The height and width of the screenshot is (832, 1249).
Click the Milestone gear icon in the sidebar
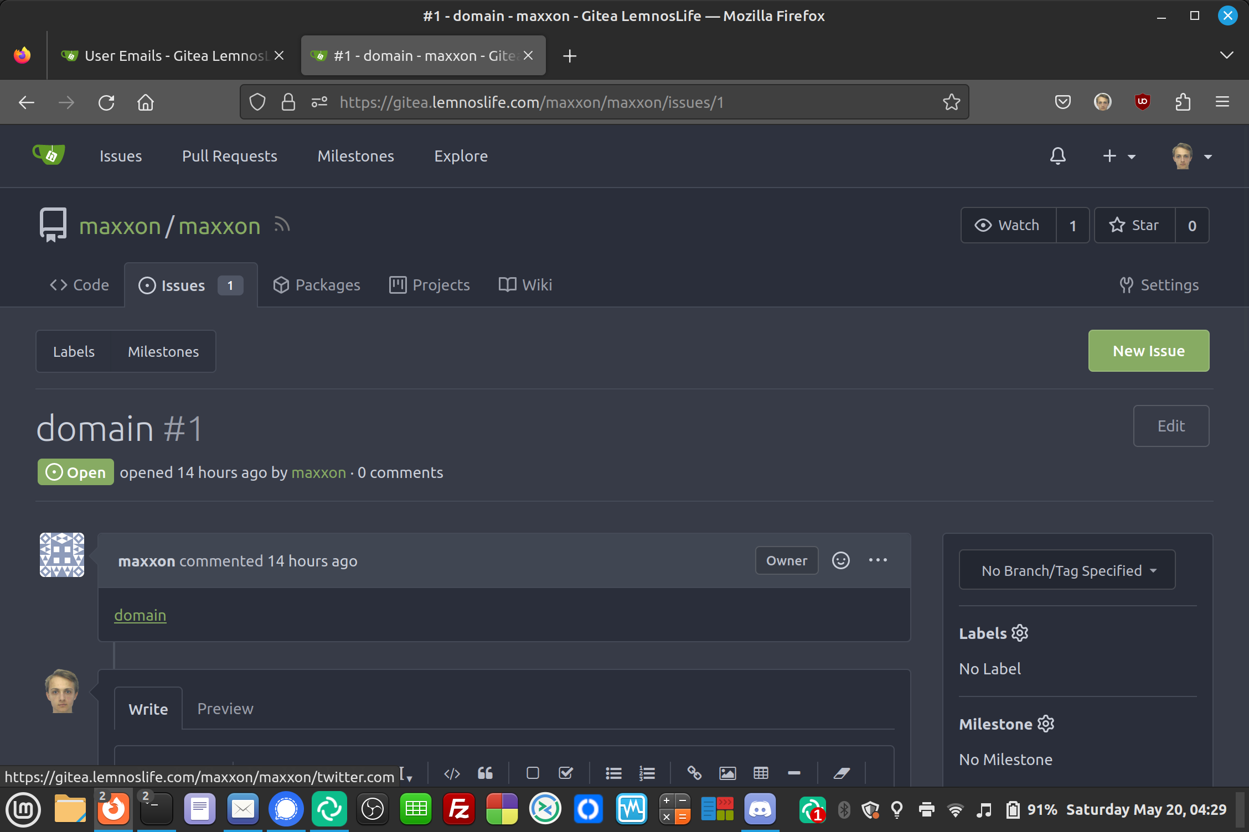pyautogui.click(x=1046, y=724)
